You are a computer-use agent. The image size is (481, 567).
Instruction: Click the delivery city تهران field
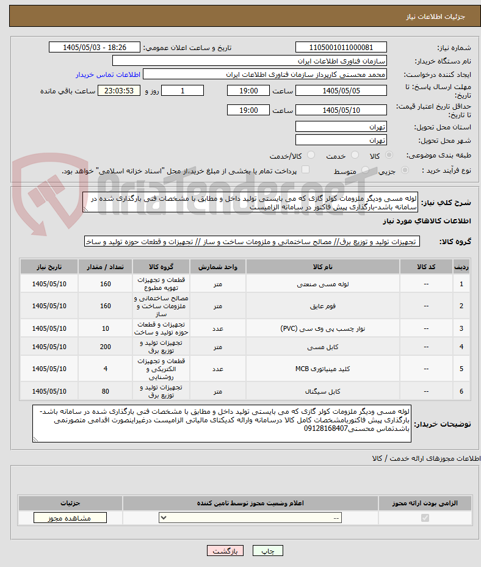pyautogui.click(x=341, y=140)
